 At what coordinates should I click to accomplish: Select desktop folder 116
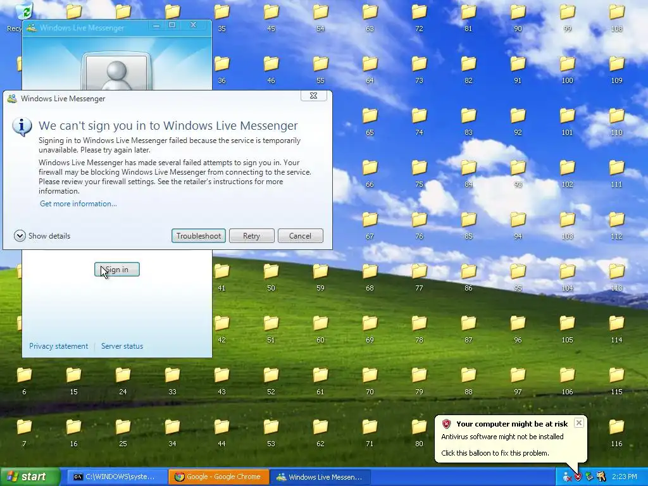click(x=616, y=433)
